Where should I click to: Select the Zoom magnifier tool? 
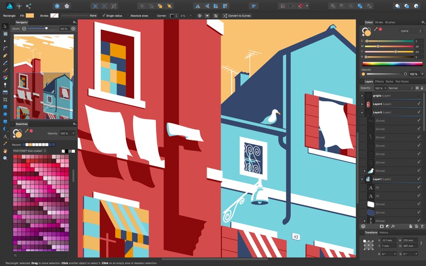[x=5, y=158]
